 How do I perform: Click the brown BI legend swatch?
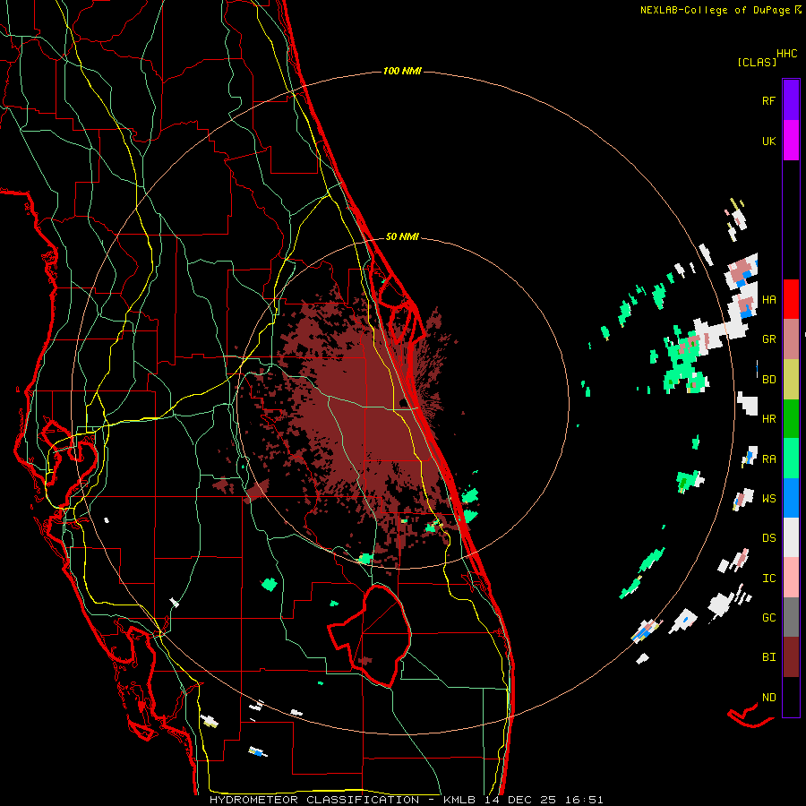click(791, 657)
